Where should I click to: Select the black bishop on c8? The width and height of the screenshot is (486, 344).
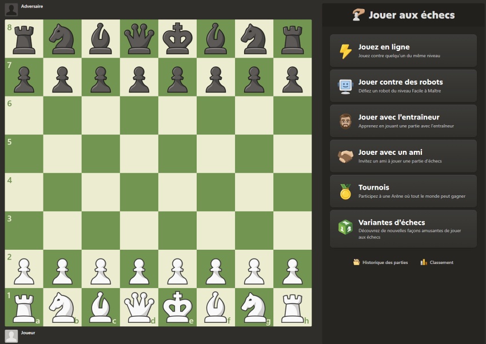(x=101, y=39)
